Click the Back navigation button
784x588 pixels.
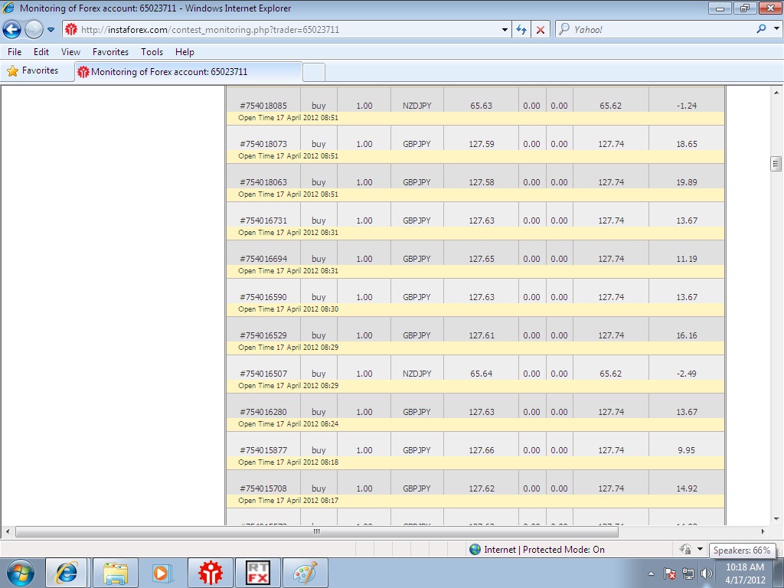[x=12, y=30]
